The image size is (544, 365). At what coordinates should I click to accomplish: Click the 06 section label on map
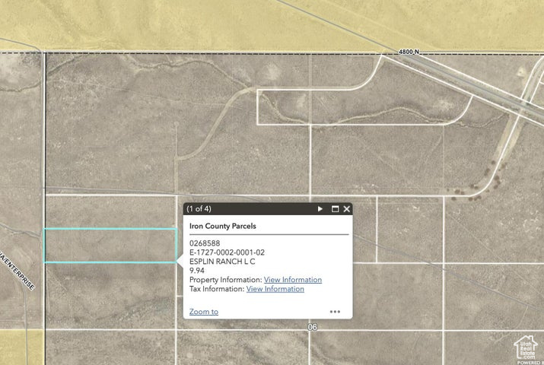pyautogui.click(x=312, y=326)
